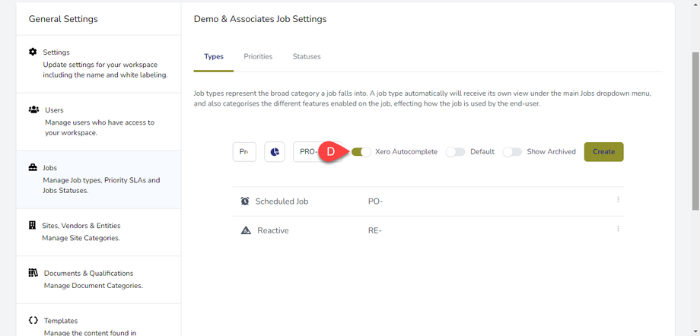Click the gear icon beside Settings
The width and height of the screenshot is (700, 336).
pyautogui.click(x=33, y=52)
